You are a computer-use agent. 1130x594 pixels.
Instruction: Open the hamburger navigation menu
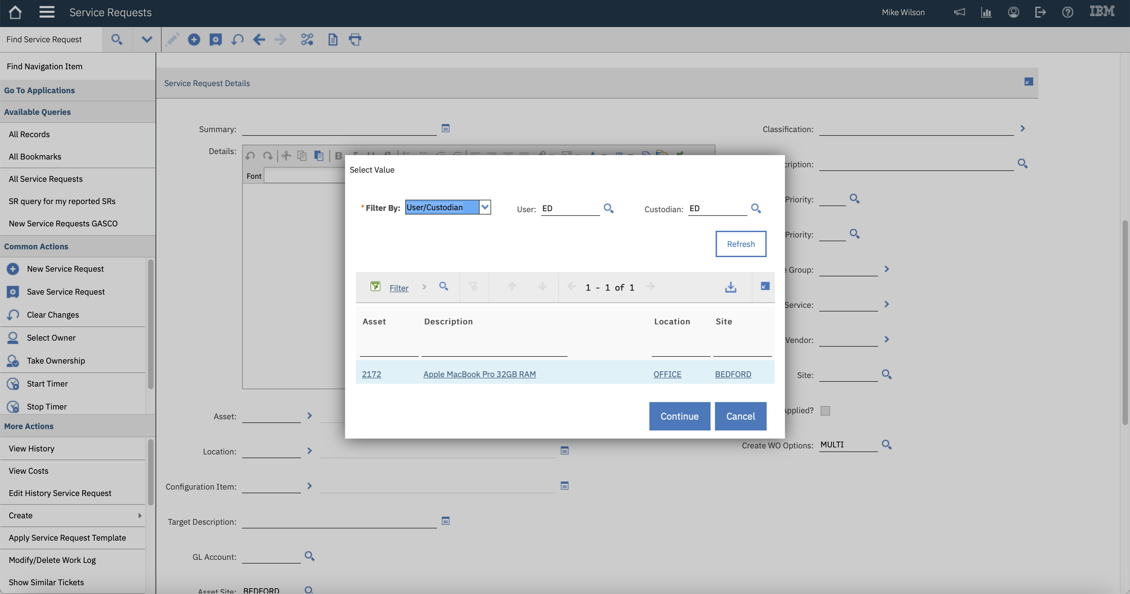[x=47, y=12]
